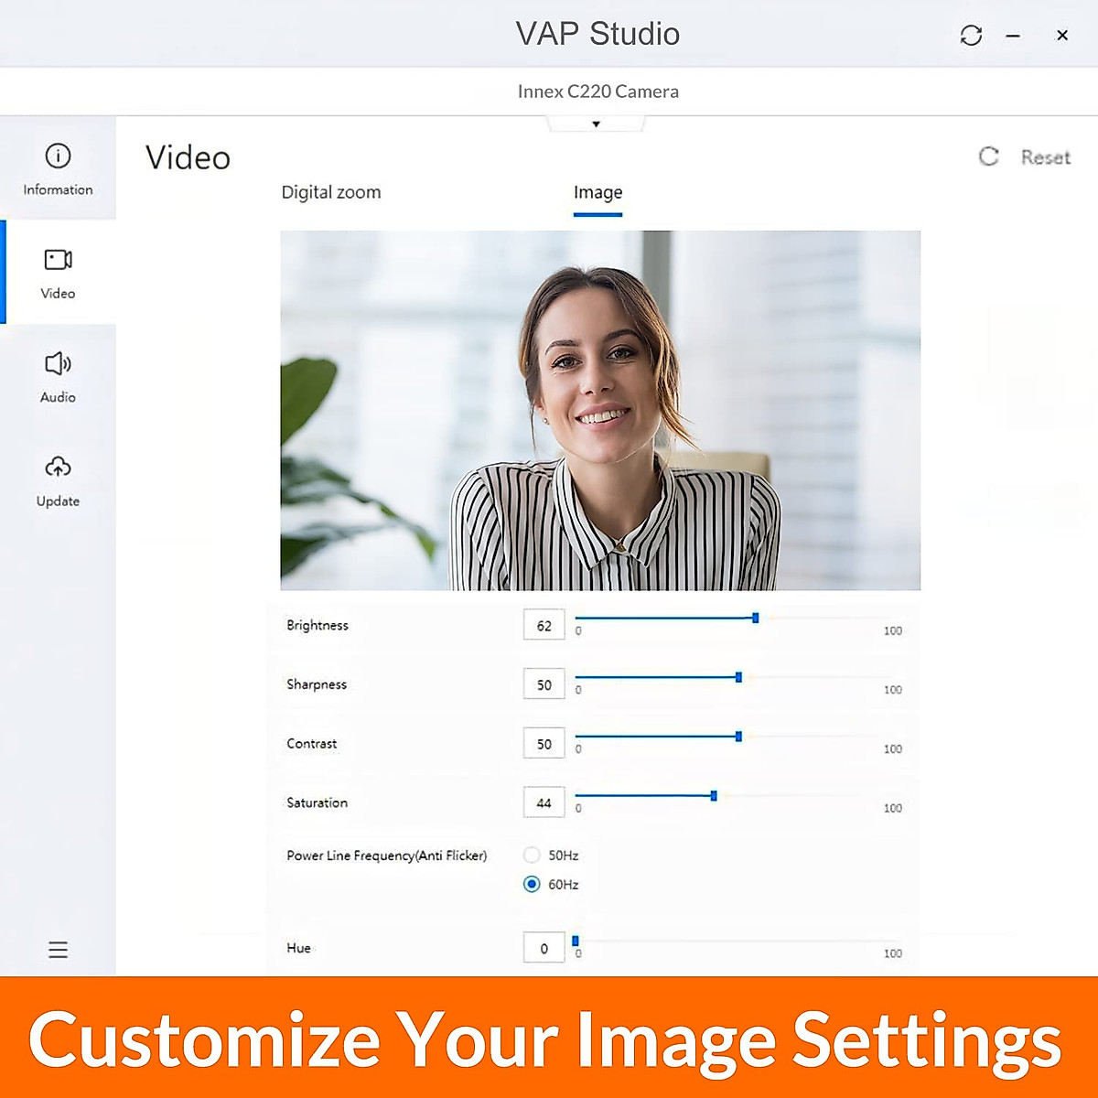The width and height of the screenshot is (1098, 1098).
Task: Open the Innex C220 Camera device list
Action: coord(597,91)
